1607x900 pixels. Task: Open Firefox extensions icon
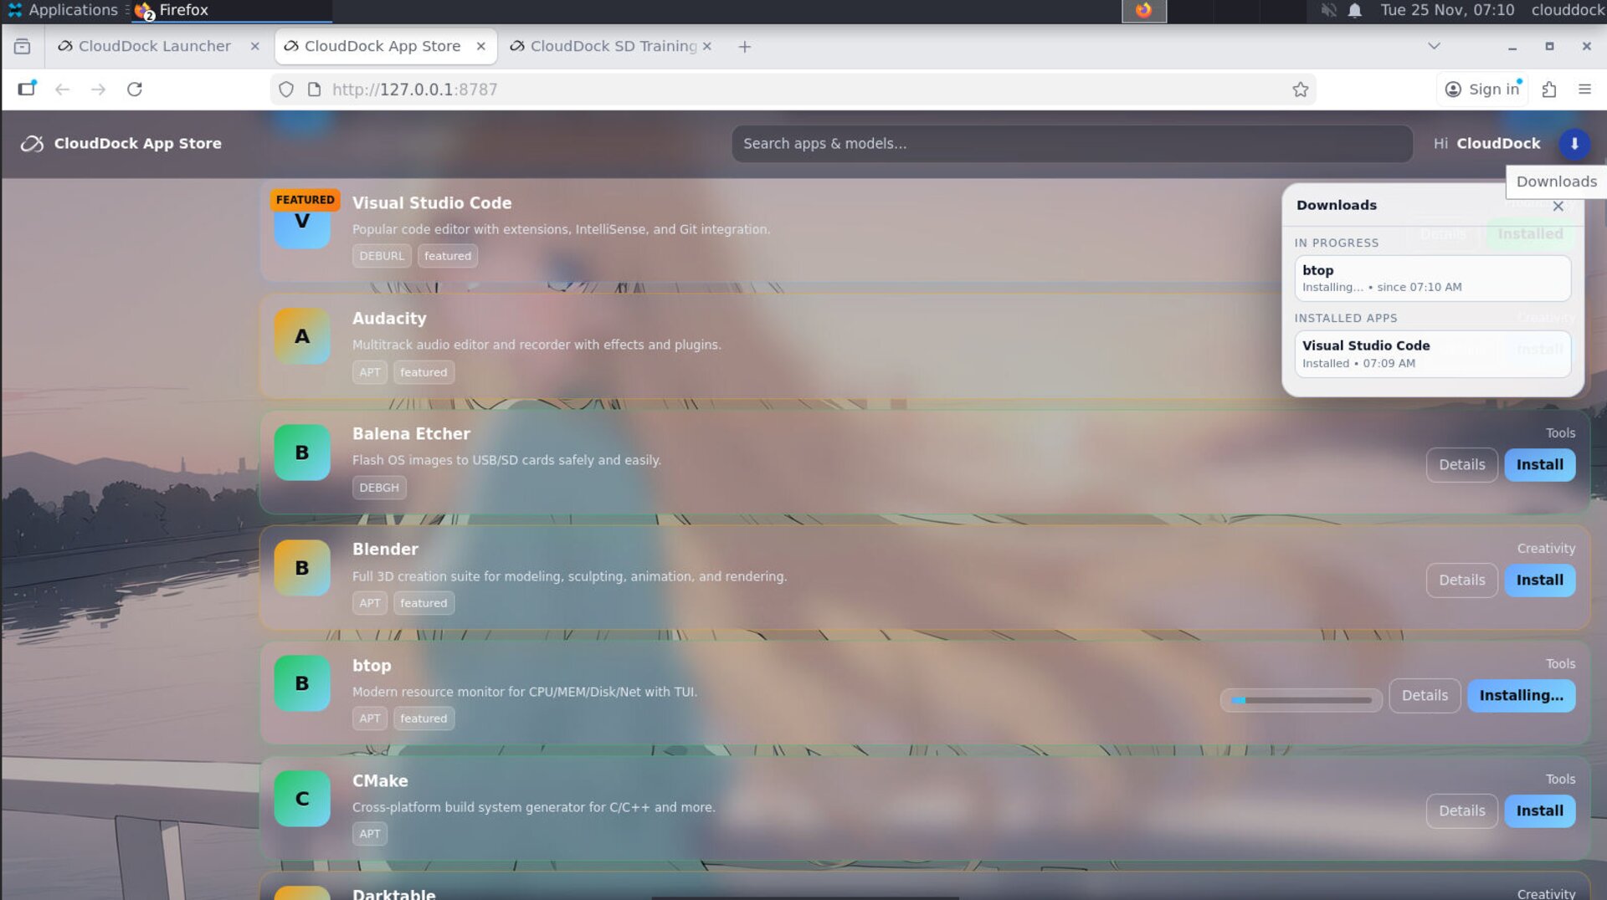[1548, 89]
